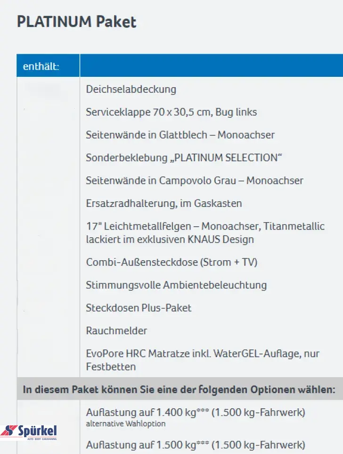Viewport: 343px width, 454px height.
Task: Click Combi-Außensteckdose (Strom + TV) item
Action: 171,262
